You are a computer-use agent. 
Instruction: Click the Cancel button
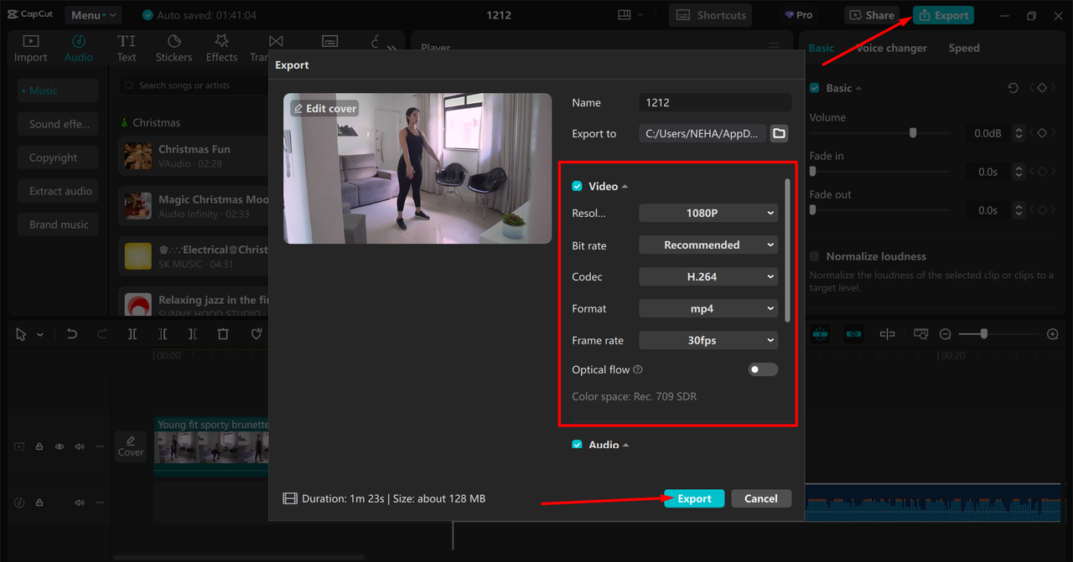click(760, 498)
